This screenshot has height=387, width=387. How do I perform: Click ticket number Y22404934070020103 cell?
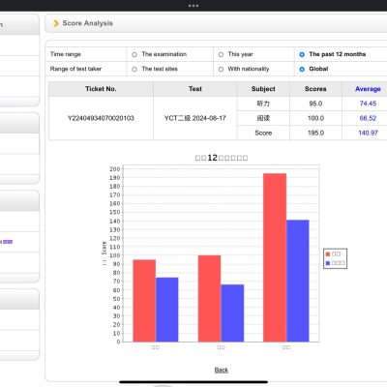point(101,118)
